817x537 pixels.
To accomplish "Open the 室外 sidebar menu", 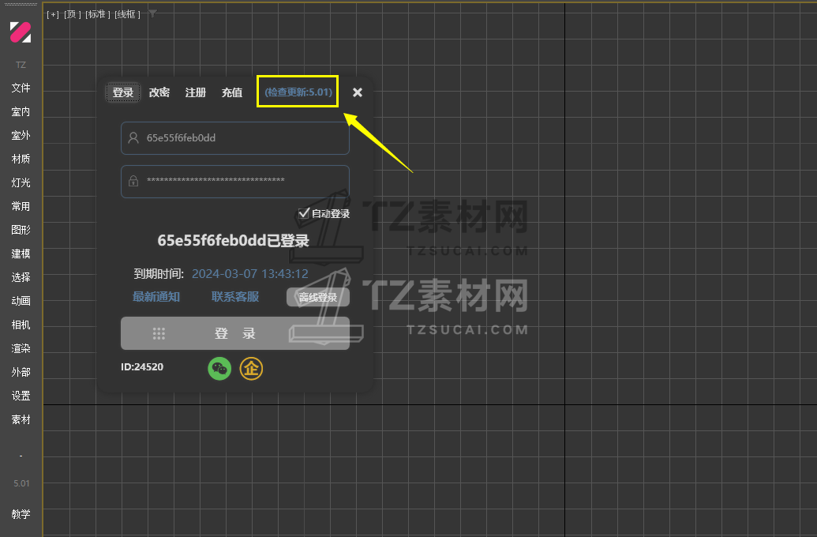I will 21,135.
